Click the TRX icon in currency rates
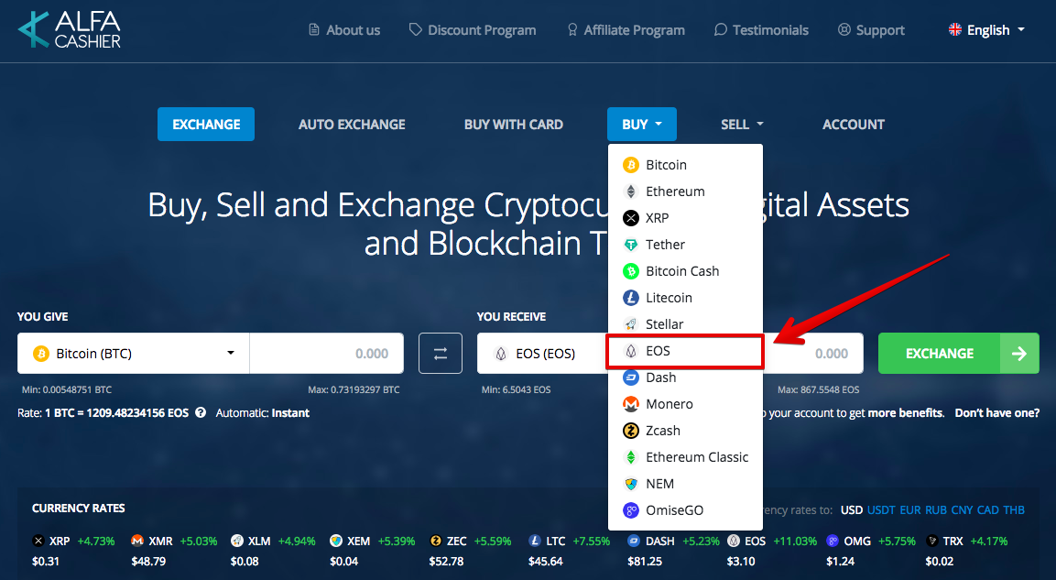 [x=932, y=541]
